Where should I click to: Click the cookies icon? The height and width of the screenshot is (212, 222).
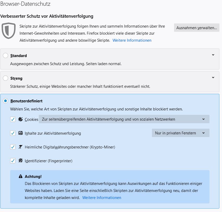21,119
